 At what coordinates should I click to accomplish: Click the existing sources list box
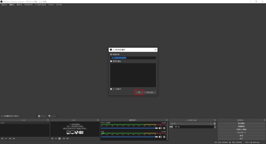[x=133, y=75]
